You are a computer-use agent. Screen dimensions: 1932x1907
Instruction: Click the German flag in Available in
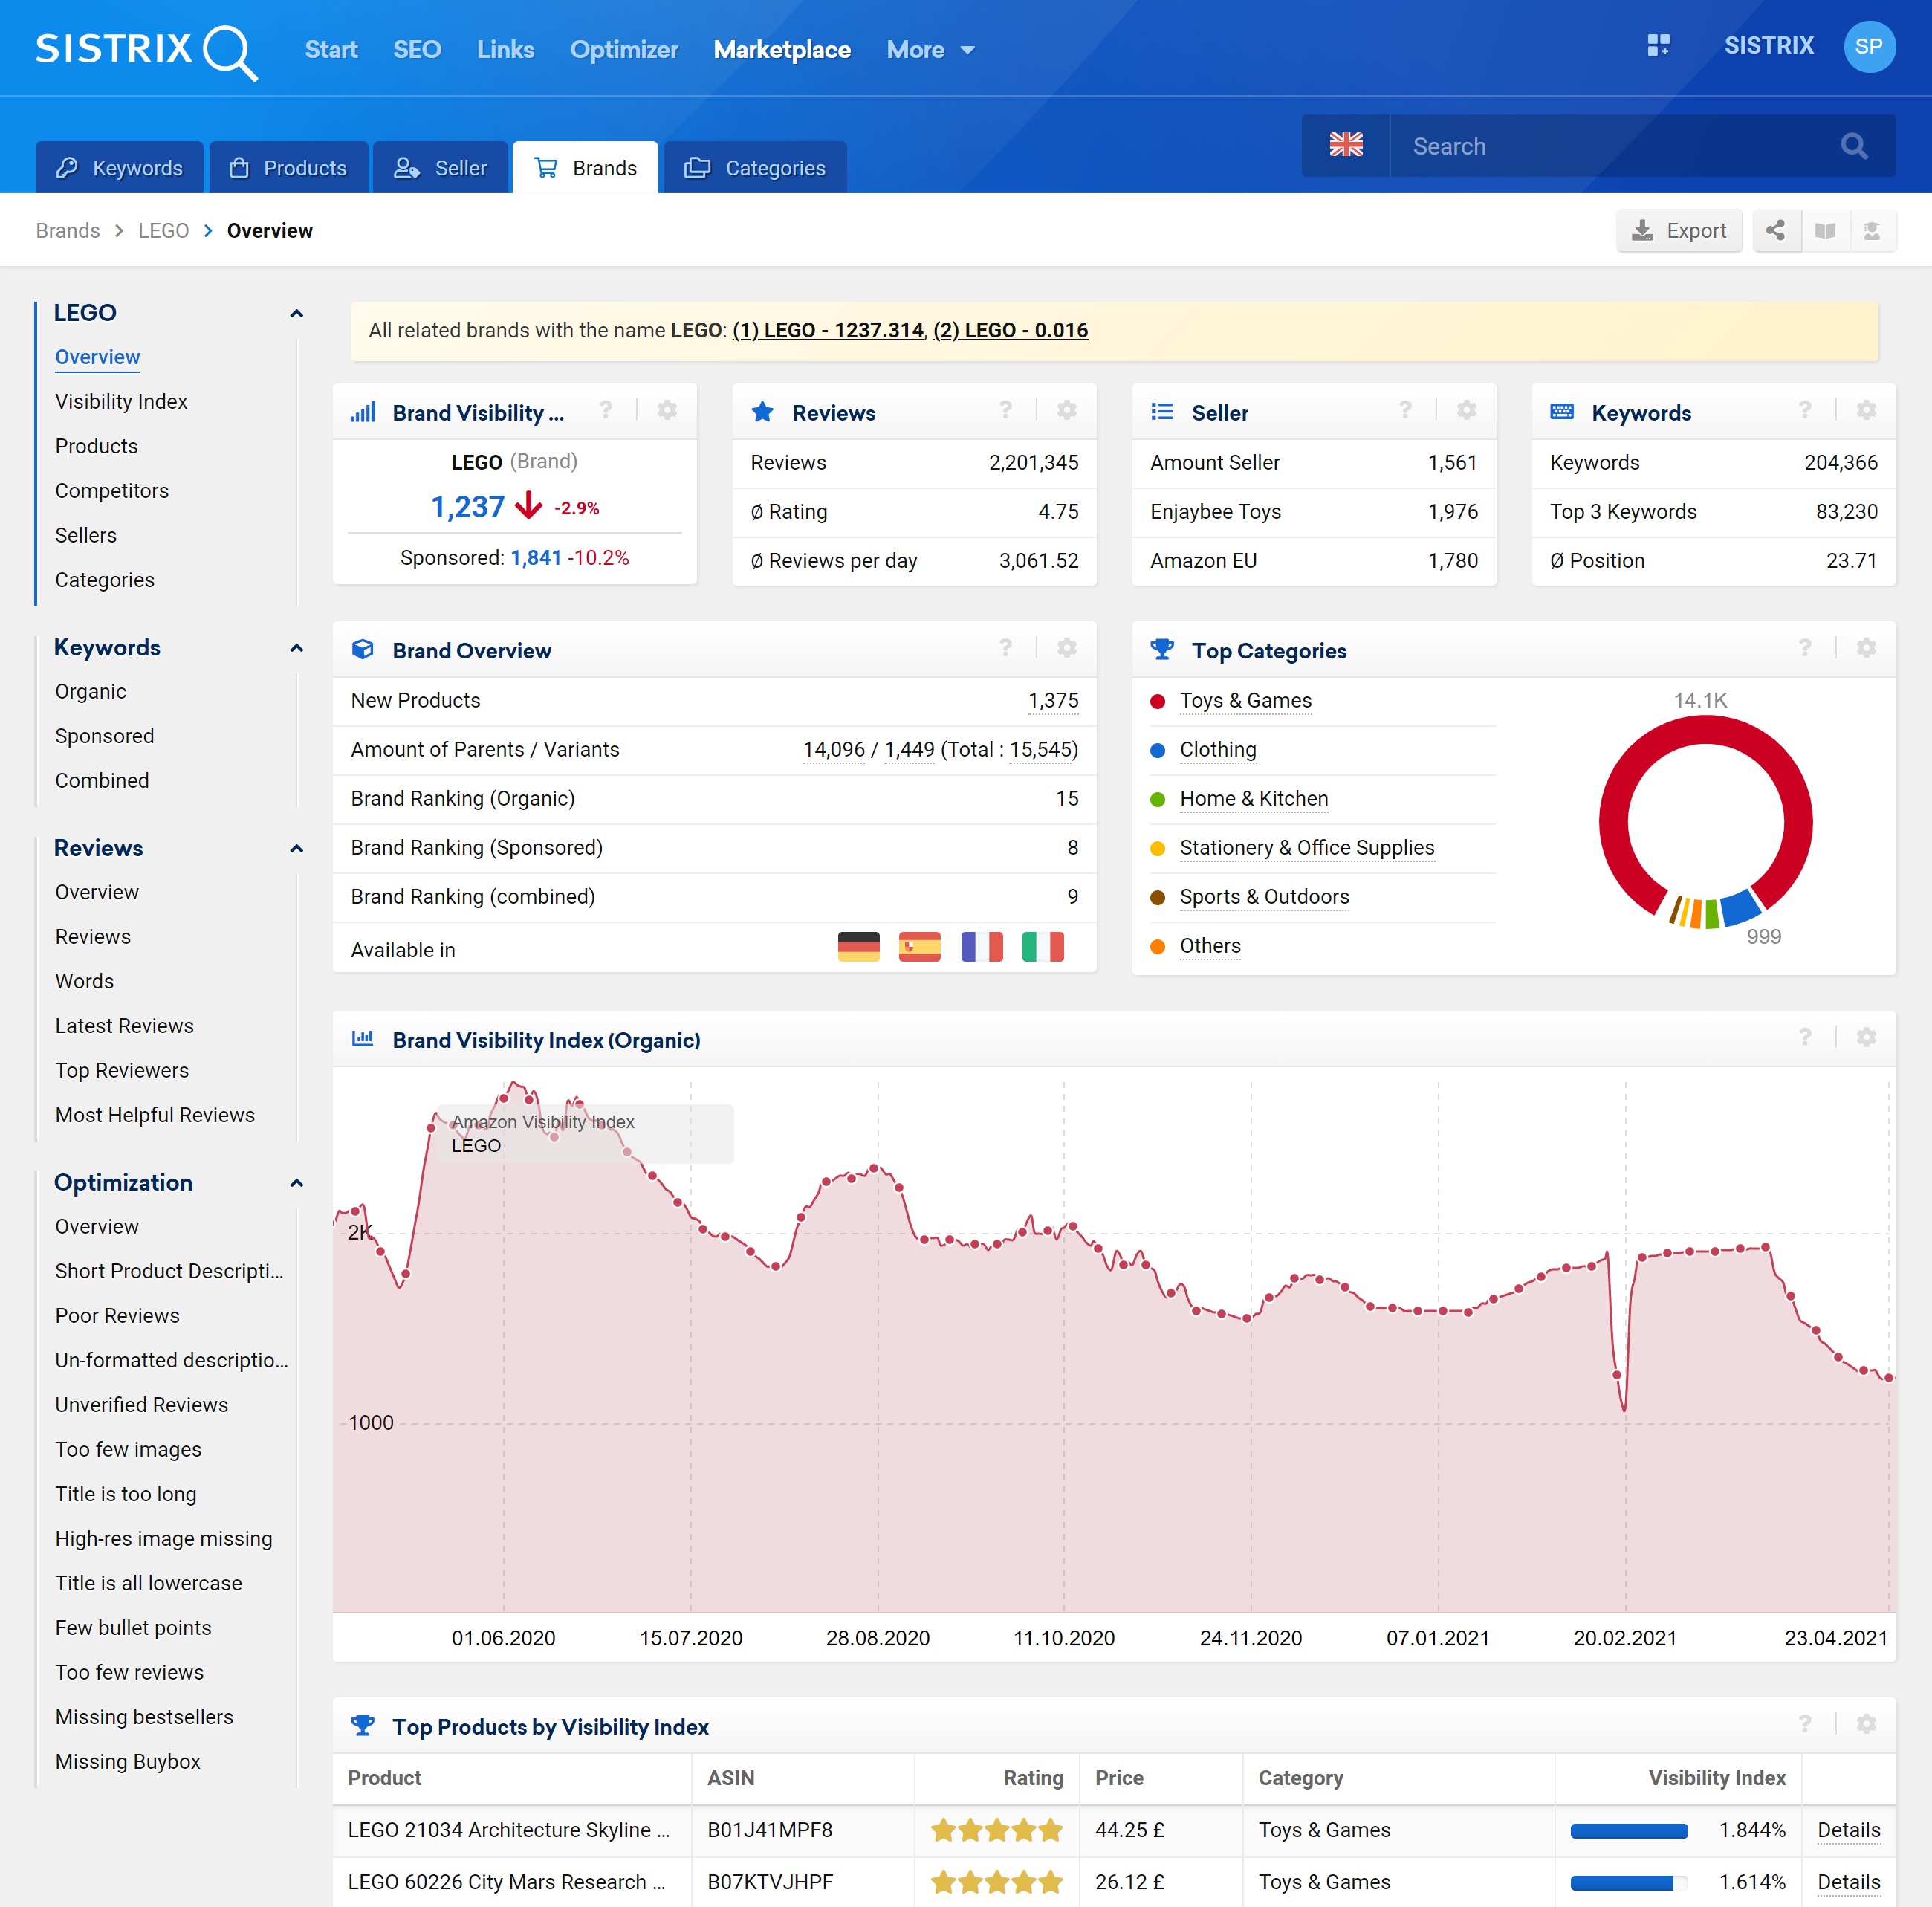tap(859, 947)
